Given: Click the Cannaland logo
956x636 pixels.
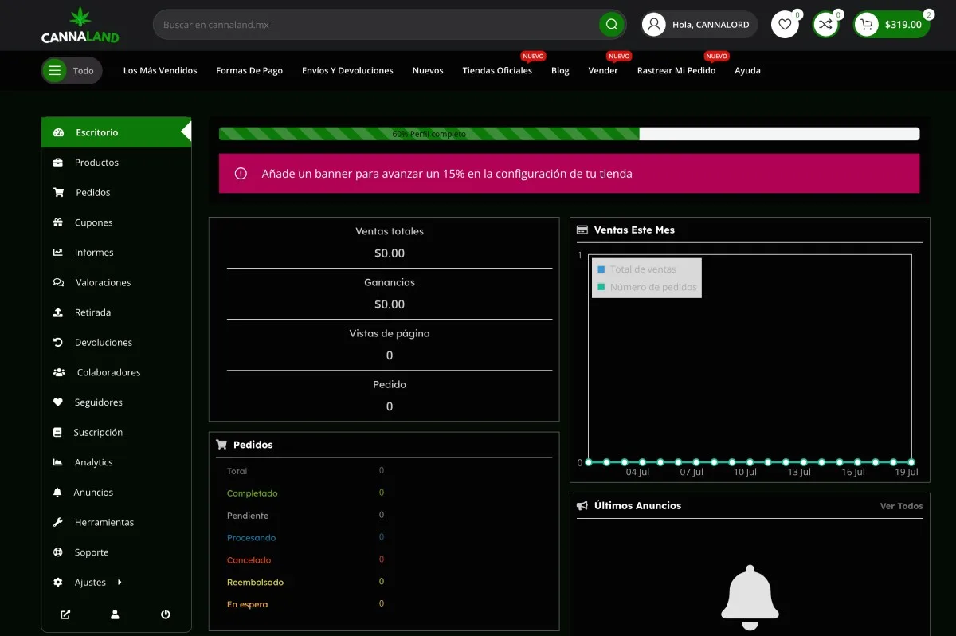Looking at the screenshot, I should click(80, 25).
